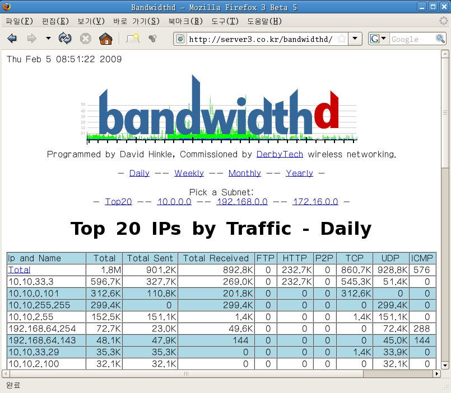Click the vertical scrollbar up arrow
The height and width of the screenshot is (393, 451).
445,54
